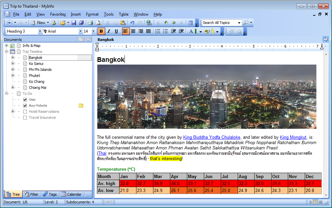The height and width of the screenshot is (208, 332).
Task: Click the Insert Hyperlink globe icon
Action: pos(149,23)
